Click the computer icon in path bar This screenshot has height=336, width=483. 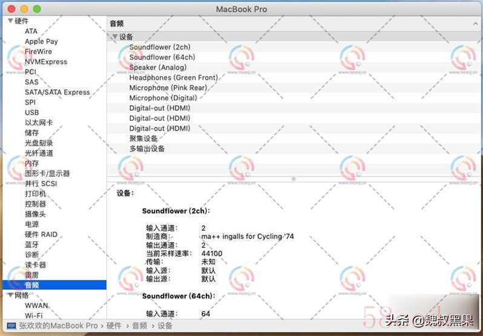(11, 326)
